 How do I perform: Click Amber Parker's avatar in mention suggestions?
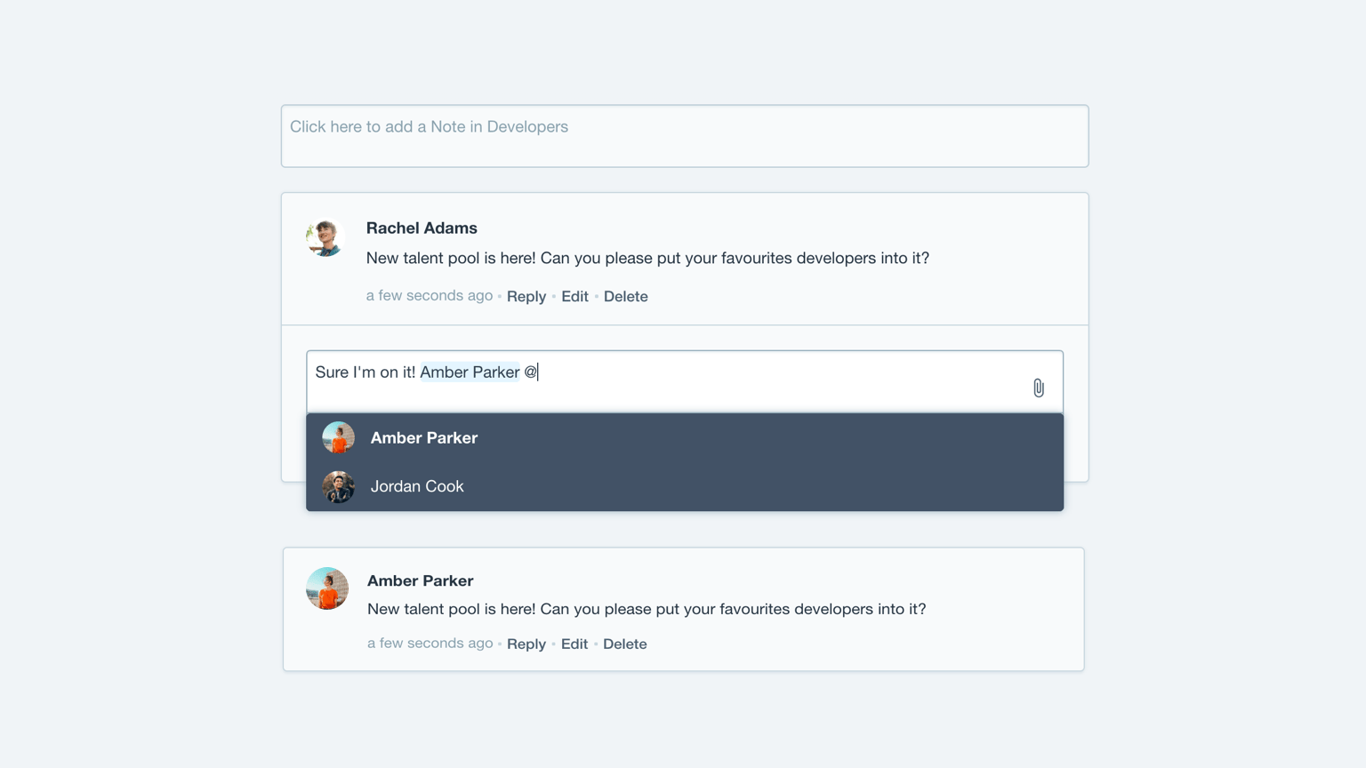338,437
